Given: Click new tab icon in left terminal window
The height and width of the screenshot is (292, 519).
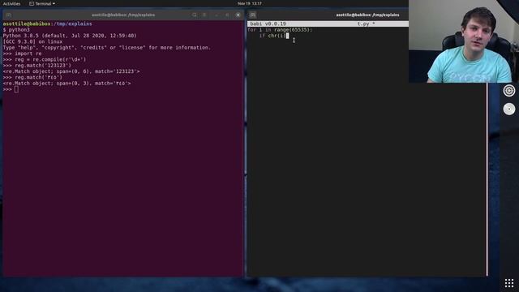Looking at the screenshot, I should tap(9, 15).
